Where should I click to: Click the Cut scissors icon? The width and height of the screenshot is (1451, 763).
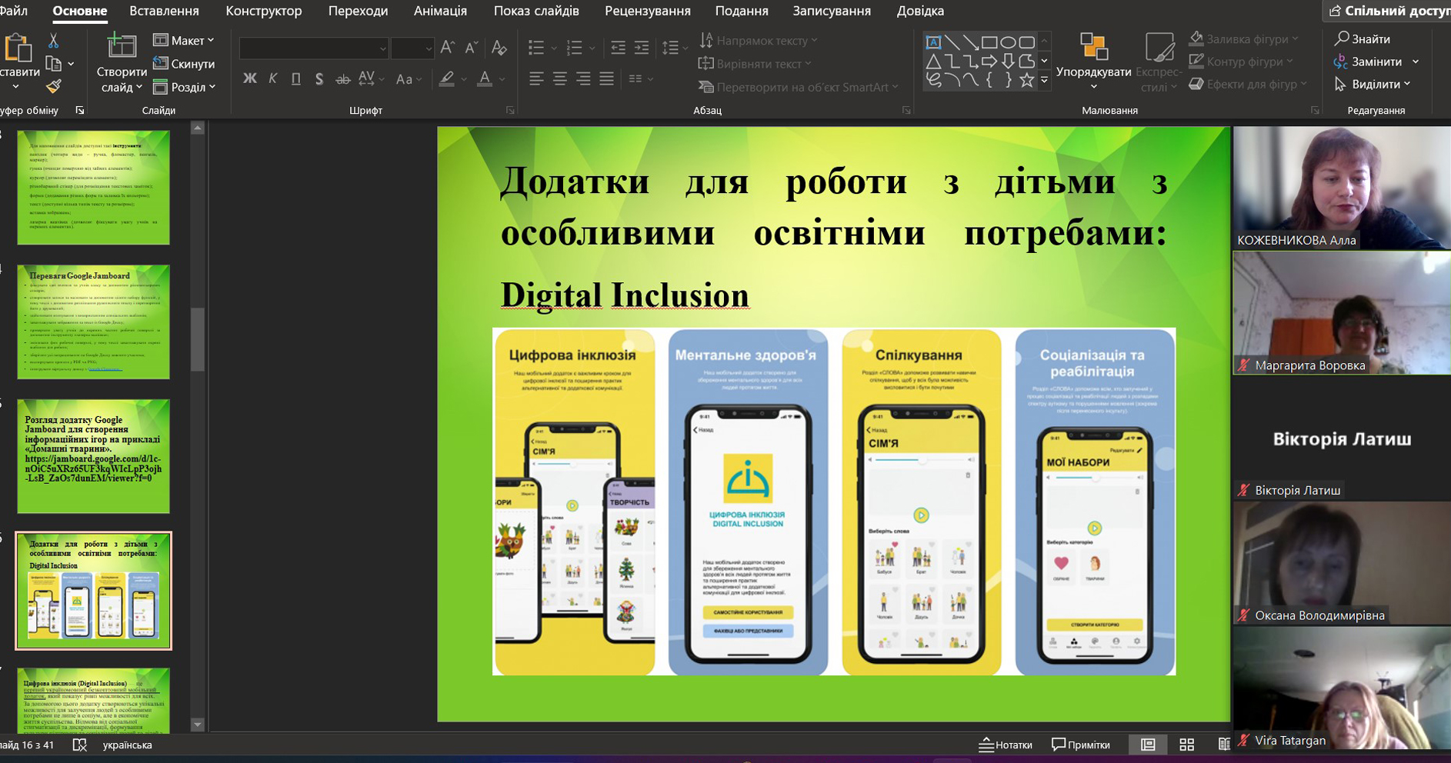coord(53,41)
